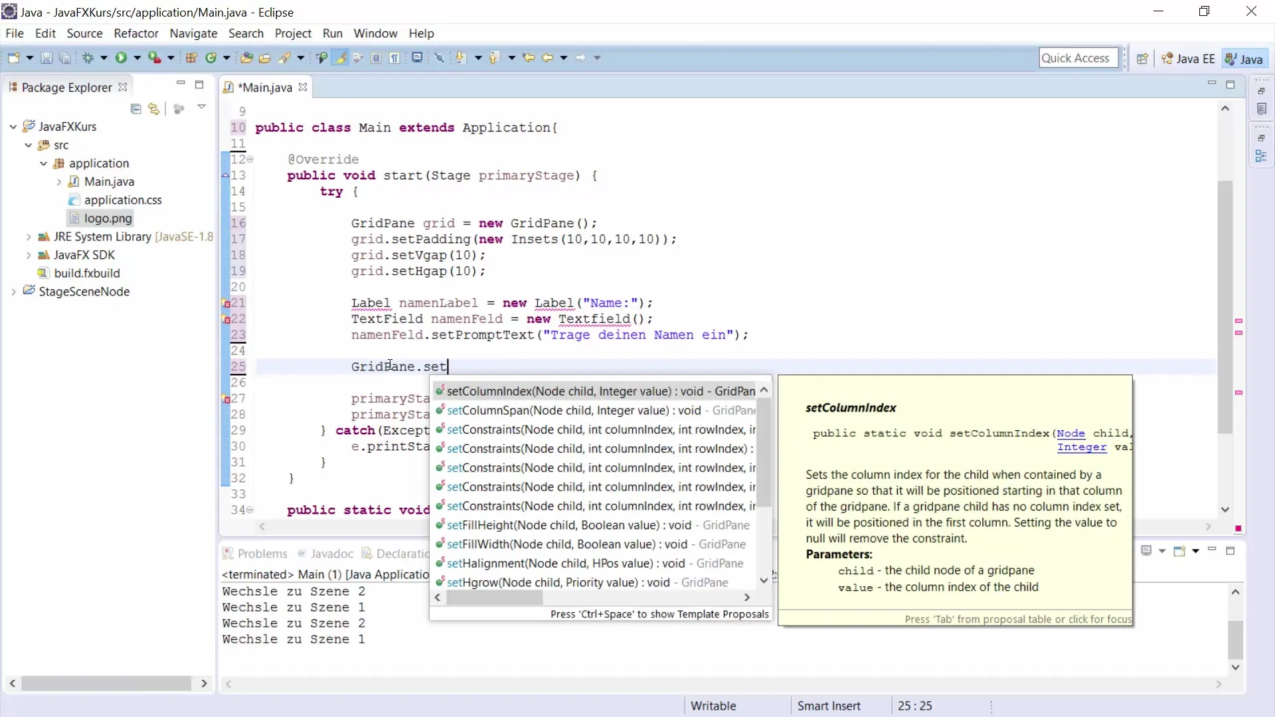Close the Main.java editor tab
Viewport: 1275px width, 717px height.
[303, 87]
